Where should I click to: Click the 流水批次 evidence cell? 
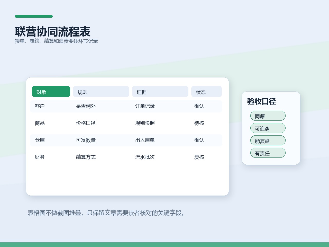[145, 157]
